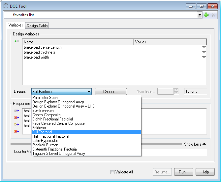Click the first red X response arrow icon
The height and width of the screenshot is (182, 221).
(x=16, y=117)
